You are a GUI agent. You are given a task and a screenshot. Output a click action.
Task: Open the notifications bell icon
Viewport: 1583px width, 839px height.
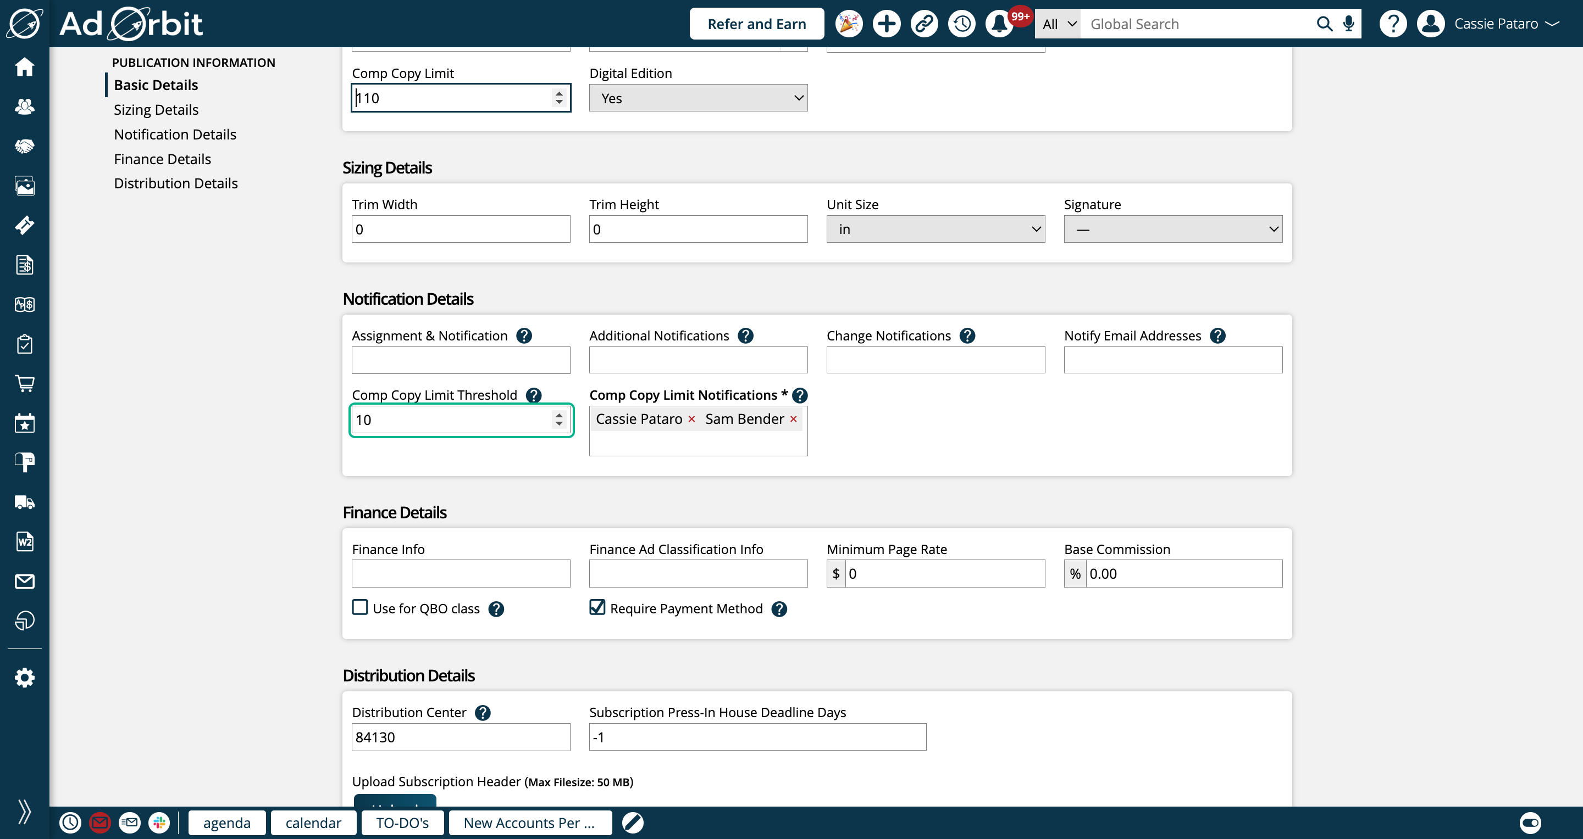tap(999, 24)
